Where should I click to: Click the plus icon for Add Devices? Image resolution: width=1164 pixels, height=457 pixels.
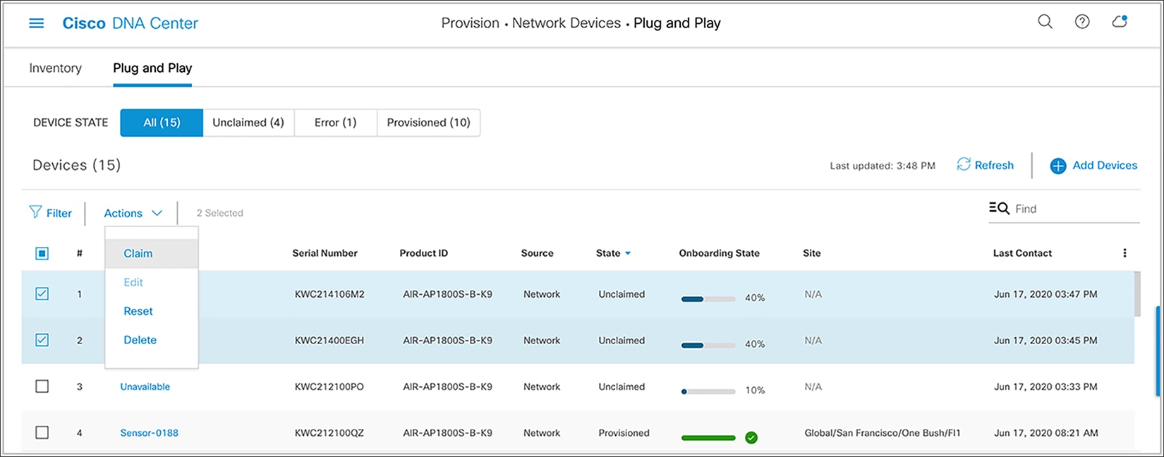tap(1058, 166)
